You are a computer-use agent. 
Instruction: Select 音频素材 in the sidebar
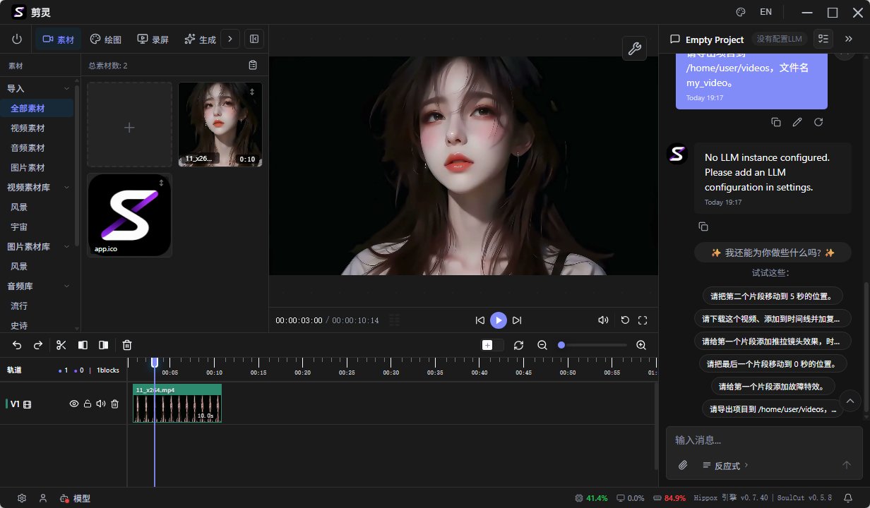coord(37,147)
